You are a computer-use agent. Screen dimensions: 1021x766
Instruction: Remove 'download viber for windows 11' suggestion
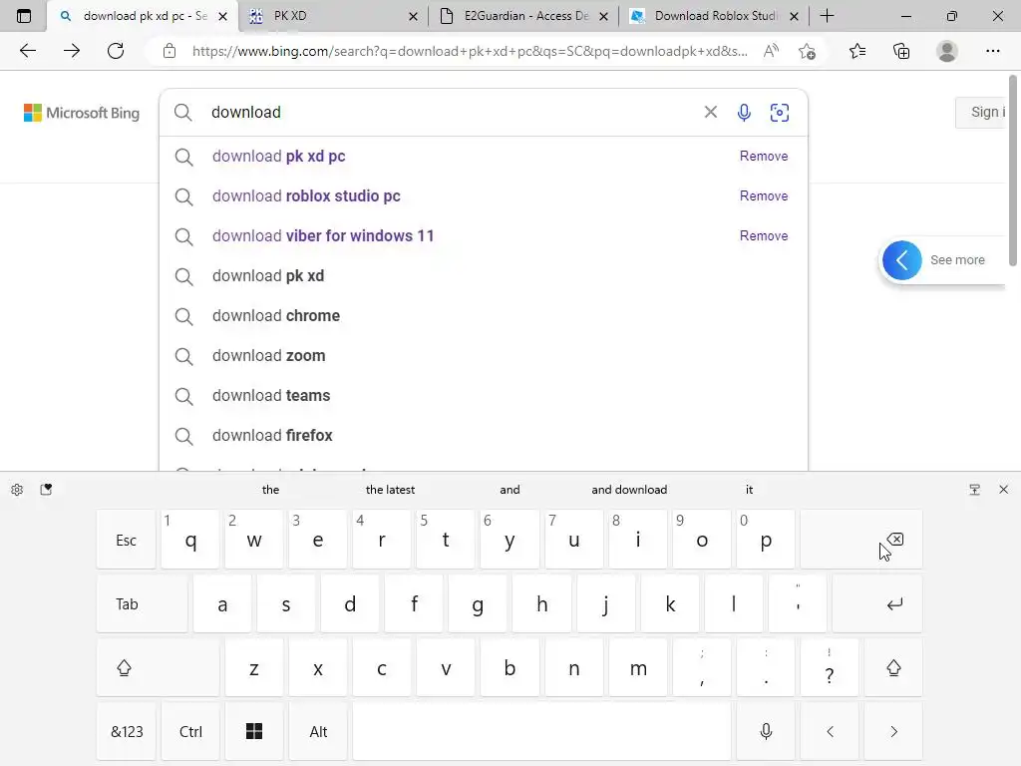click(x=763, y=235)
